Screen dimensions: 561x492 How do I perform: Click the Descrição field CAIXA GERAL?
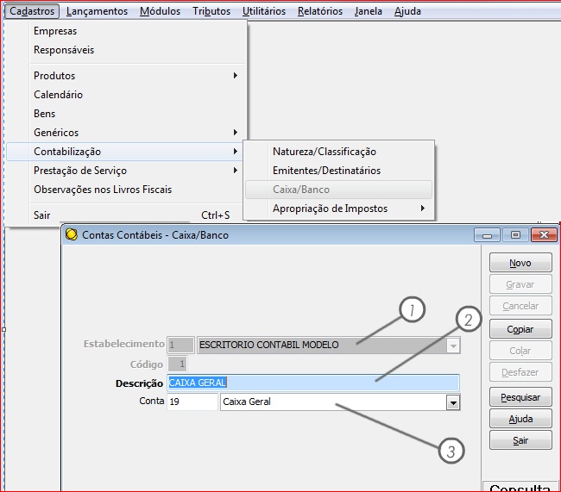point(313,383)
